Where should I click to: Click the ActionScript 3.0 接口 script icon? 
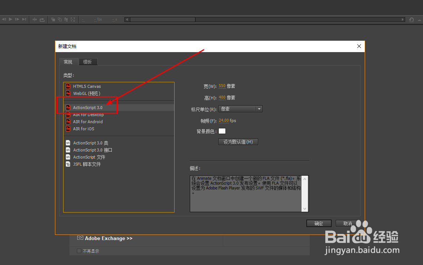coord(68,150)
